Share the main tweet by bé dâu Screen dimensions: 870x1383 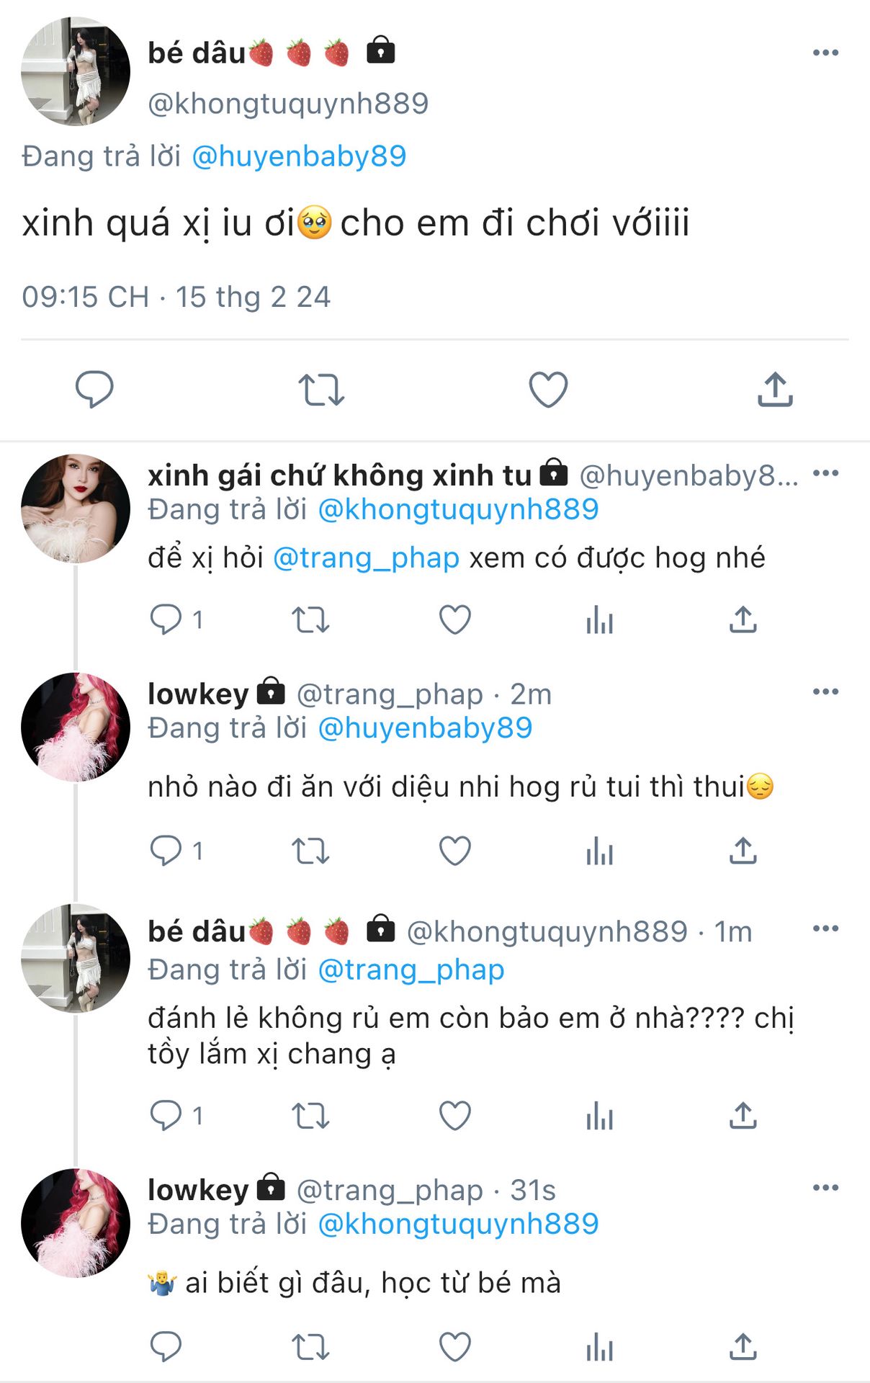(x=775, y=390)
